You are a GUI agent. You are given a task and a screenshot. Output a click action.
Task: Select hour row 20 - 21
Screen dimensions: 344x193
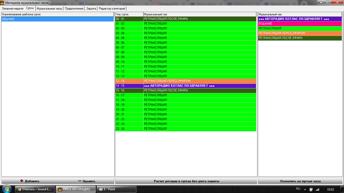tap(186, 115)
